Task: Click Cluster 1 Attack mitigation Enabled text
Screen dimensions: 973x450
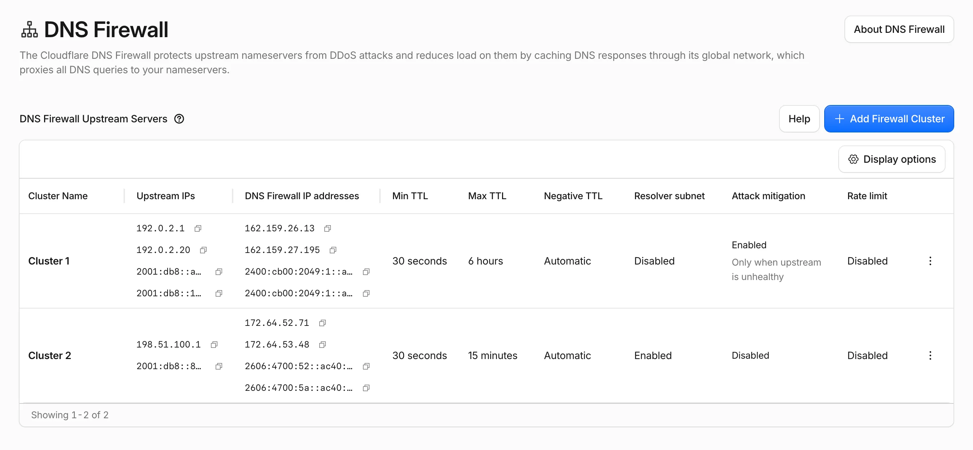Action: [x=749, y=245]
